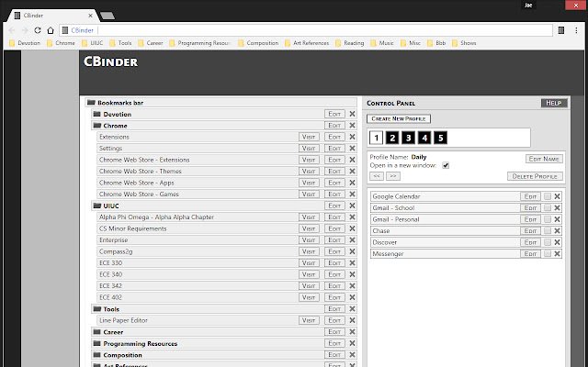Delete the Extensions bookmark with X
The height and width of the screenshot is (367, 588).
pos(352,137)
